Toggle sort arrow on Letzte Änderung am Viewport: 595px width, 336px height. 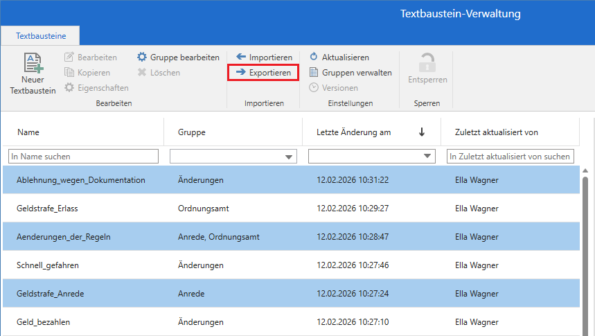click(x=422, y=132)
